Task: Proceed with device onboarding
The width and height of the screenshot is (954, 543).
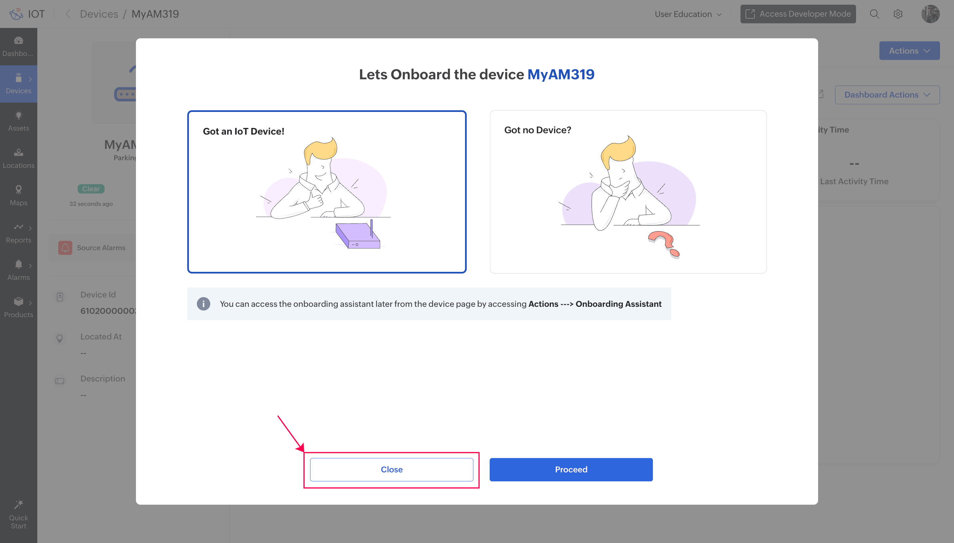Action: pyautogui.click(x=570, y=469)
